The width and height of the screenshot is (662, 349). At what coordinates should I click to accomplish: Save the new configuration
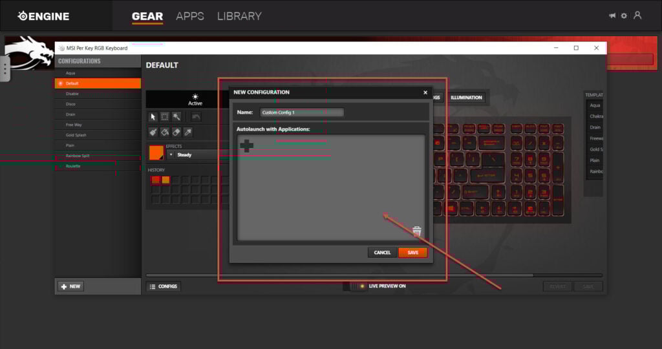tap(412, 253)
